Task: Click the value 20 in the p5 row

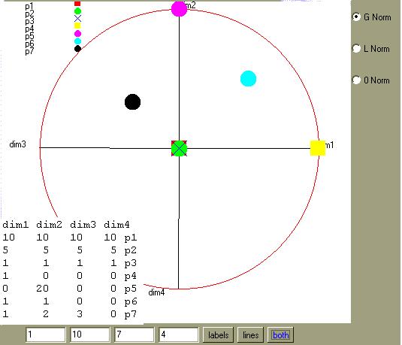Action: 42,289
